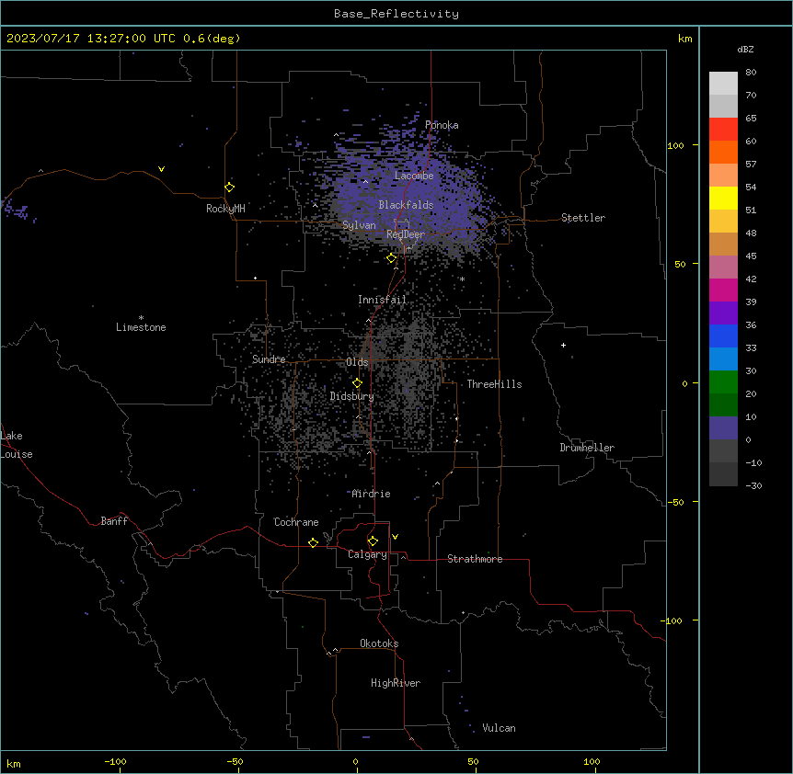Image resolution: width=793 pixels, height=774 pixels.
Task: Click the HighRiver town label
Action: point(396,683)
